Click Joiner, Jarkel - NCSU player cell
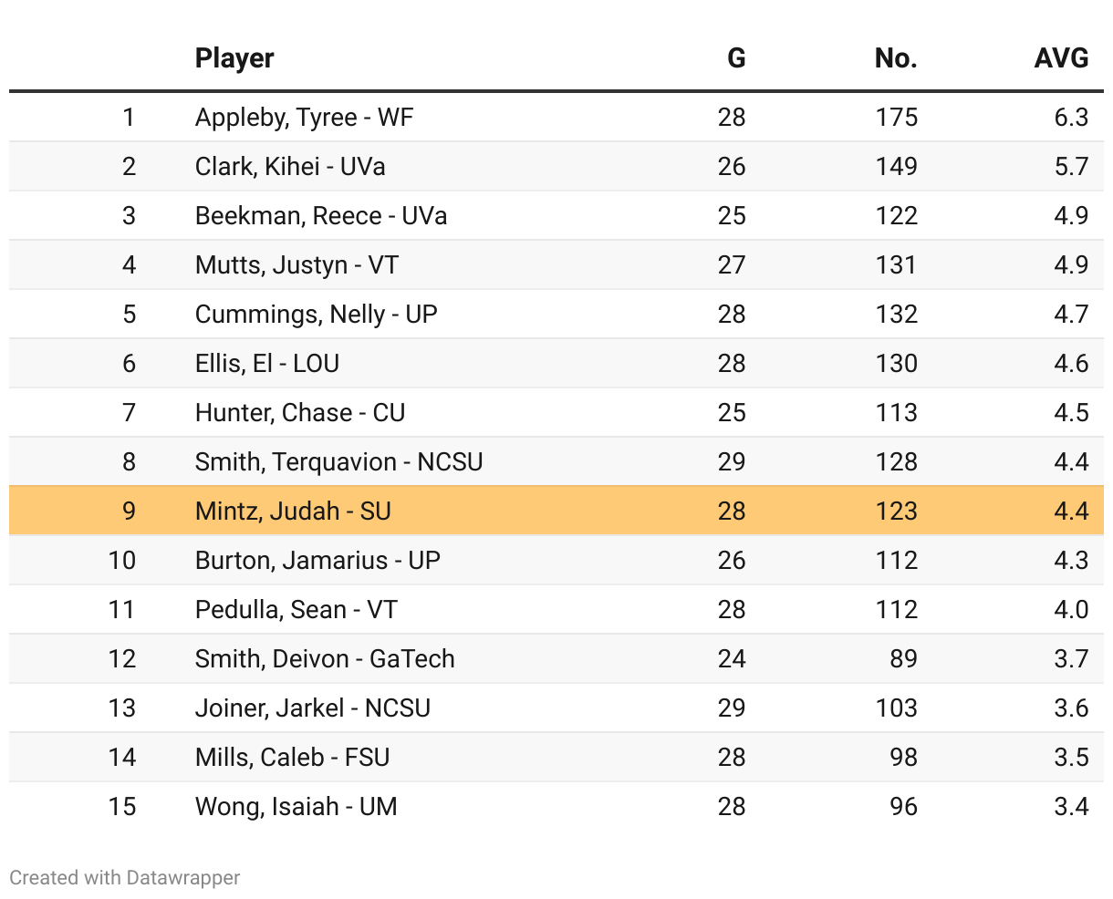Screen dimensions: 1113x899 [313, 708]
